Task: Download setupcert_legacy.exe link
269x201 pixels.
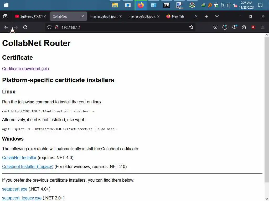Action: [x=22, y=198]
